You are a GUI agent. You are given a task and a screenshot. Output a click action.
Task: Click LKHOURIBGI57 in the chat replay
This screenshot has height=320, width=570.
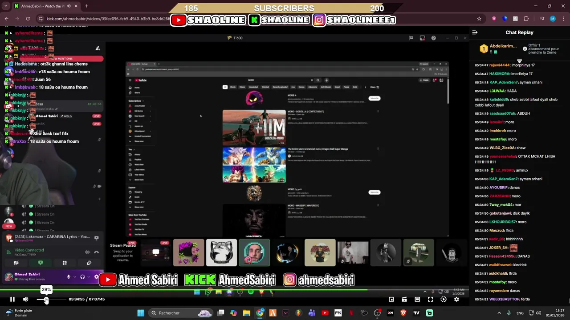[x=503, y=222]
